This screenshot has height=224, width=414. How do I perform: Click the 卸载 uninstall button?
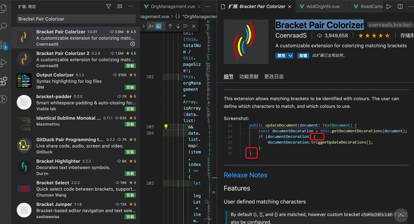pos(303,56)
